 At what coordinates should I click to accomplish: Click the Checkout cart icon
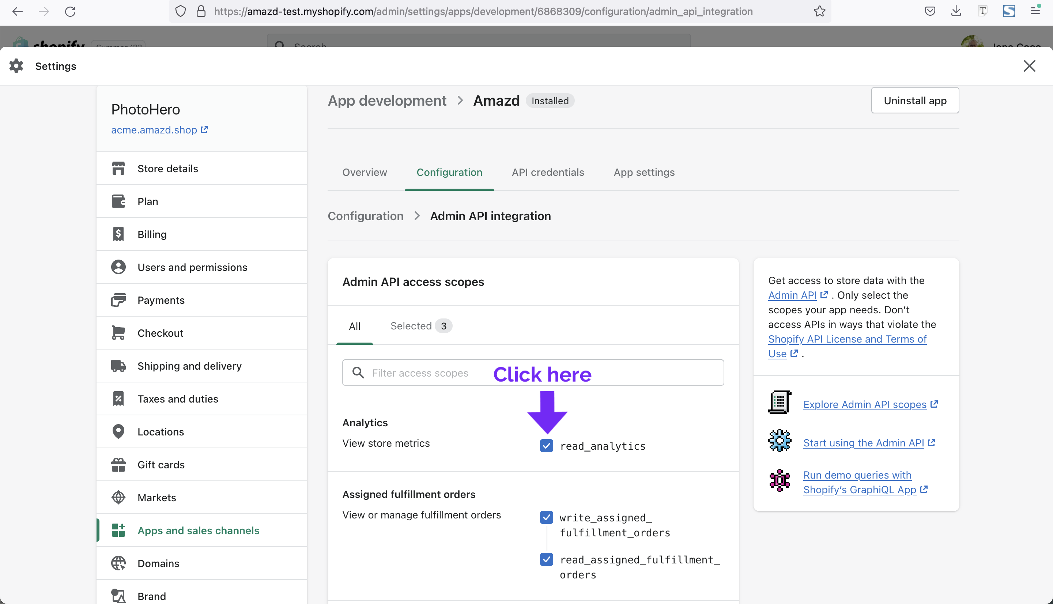(118, 333)
